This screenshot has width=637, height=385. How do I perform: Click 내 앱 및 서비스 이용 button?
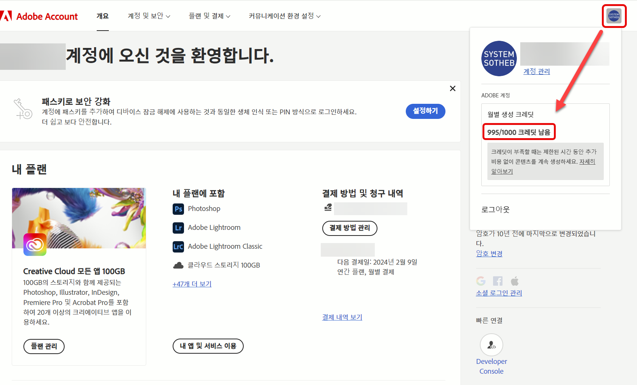(208, 346)
